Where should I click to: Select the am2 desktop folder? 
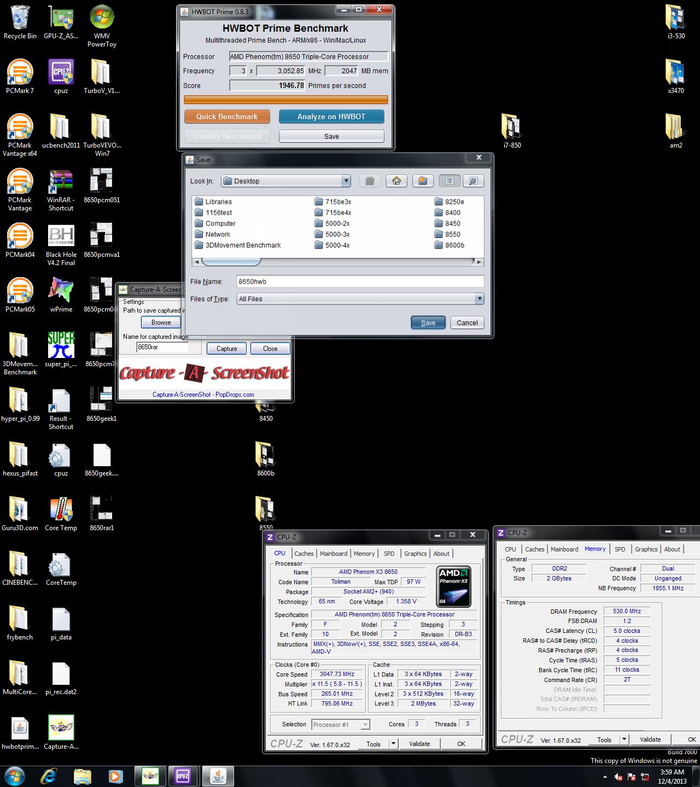point(676,131)
